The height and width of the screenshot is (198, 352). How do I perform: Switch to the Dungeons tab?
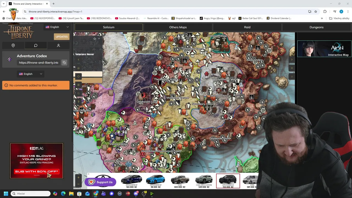pyautogui.click(x=317, y=27)
